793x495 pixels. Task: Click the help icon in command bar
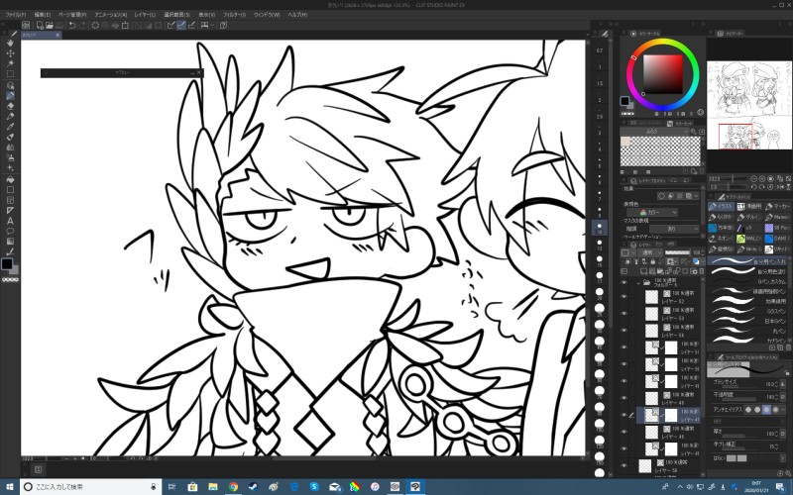click(x=224, y=25)
